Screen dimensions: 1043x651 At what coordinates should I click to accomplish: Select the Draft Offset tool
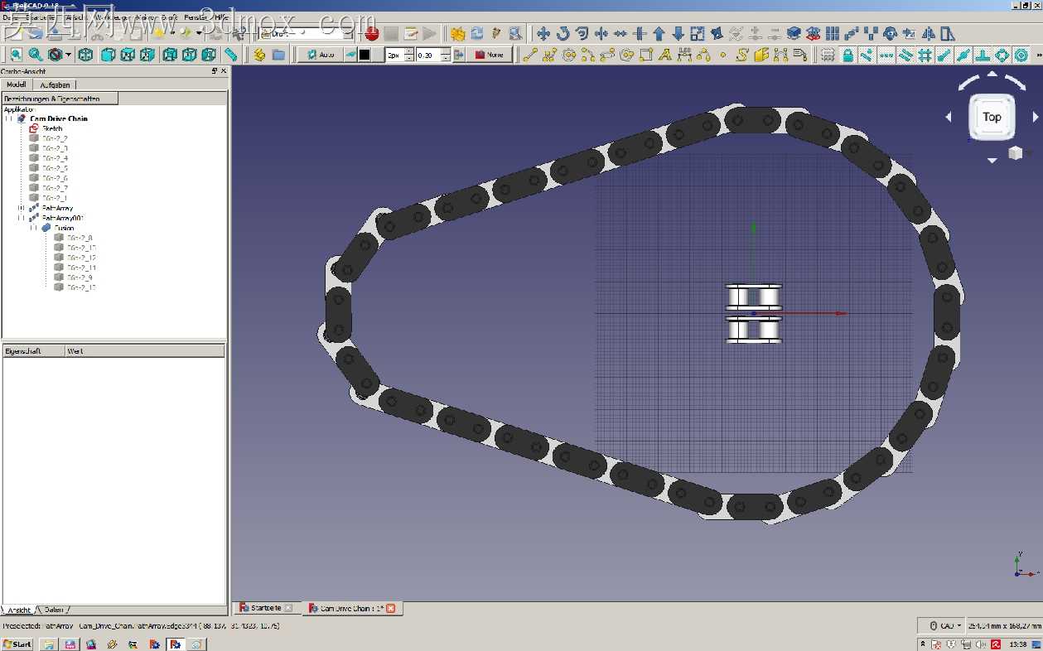[582, 34]
